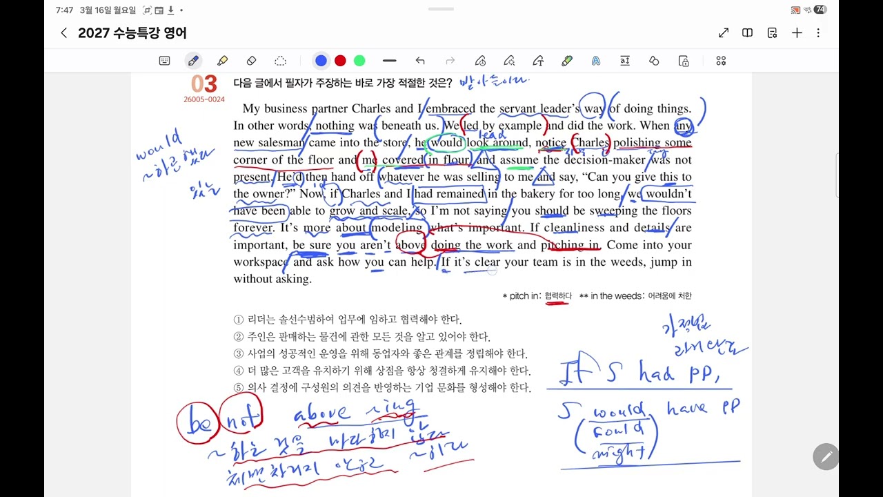Enter full screen with the diagonal arrows
Viewport: 883px width, 497px height.
[x=724, y=32]
